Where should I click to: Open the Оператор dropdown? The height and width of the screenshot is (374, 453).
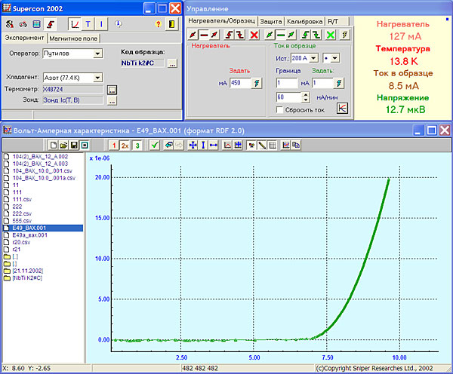pos(97,54)
